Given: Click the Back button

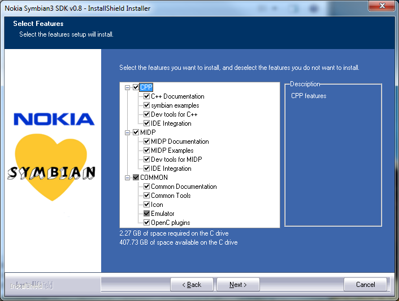Looking at the screenshot, I should pyautogui.click(x=192, y=285).
